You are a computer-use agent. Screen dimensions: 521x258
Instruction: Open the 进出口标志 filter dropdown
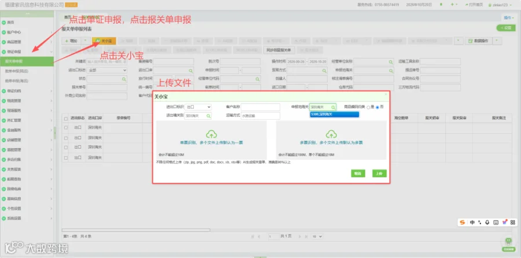pyautogui.click(x=107, y=71)
